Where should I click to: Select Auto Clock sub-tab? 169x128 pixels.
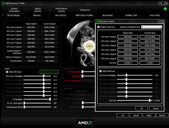pos(155,15)
